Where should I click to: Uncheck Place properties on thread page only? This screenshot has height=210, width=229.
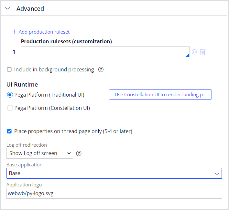click(9, 131)
